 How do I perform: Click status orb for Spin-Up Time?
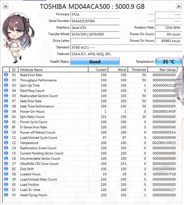click(6, 85)
